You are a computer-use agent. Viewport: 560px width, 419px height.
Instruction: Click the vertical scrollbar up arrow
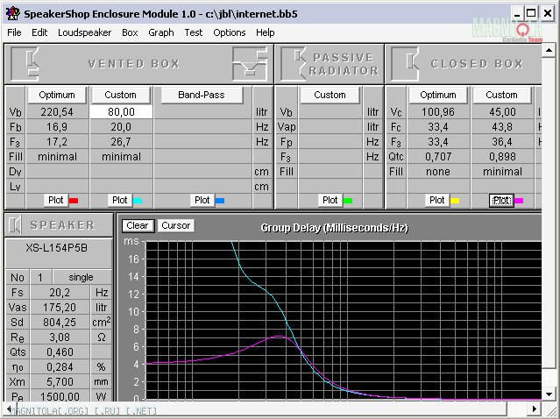tap(549, 50)
